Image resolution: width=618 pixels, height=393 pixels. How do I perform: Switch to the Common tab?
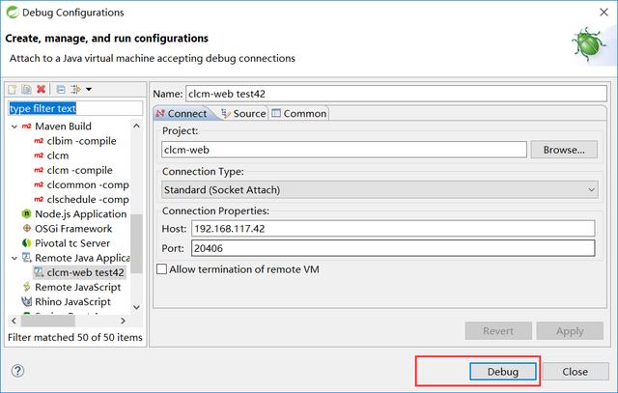tap(298, 113)
